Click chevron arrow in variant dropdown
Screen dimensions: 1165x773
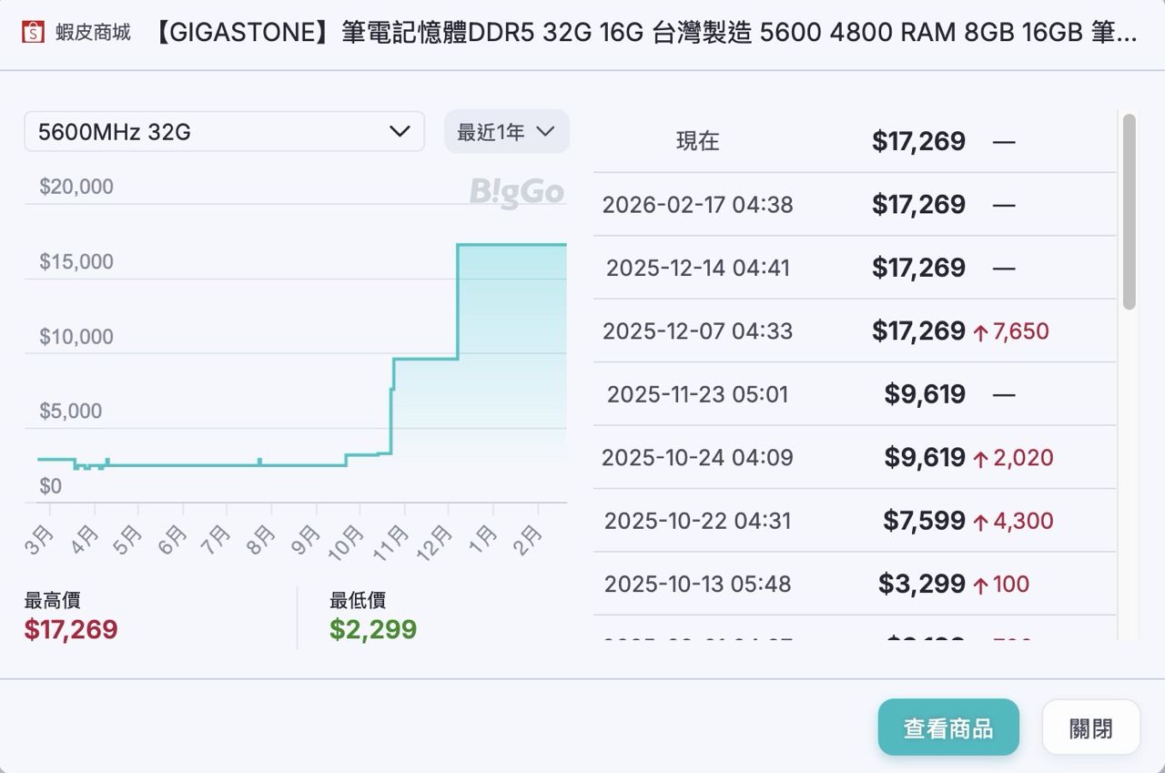400,132
